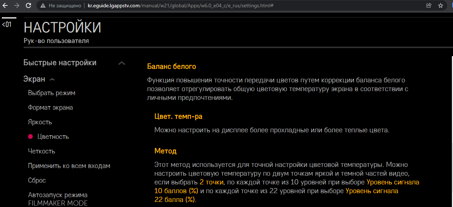Reload the page with refresh icon
Image resolution: width=453 pixels, height=207 pixels.
click(x=28, y=6)
